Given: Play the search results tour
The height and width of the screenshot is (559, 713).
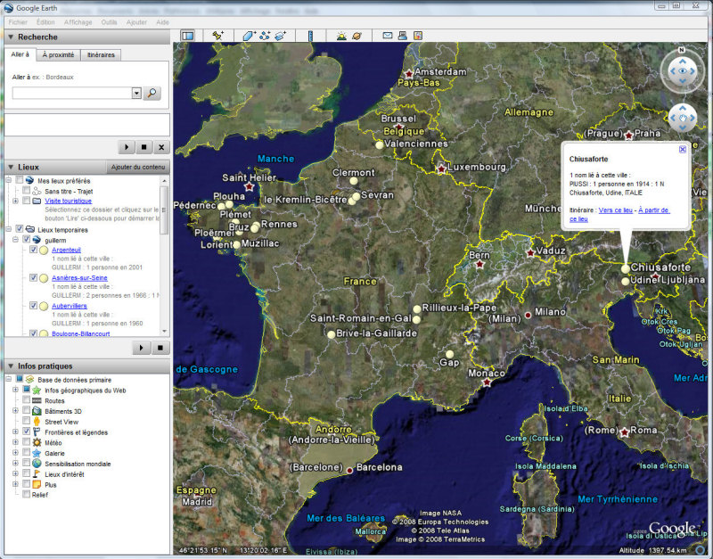Looking at the screenshot, I should [127, 147].
